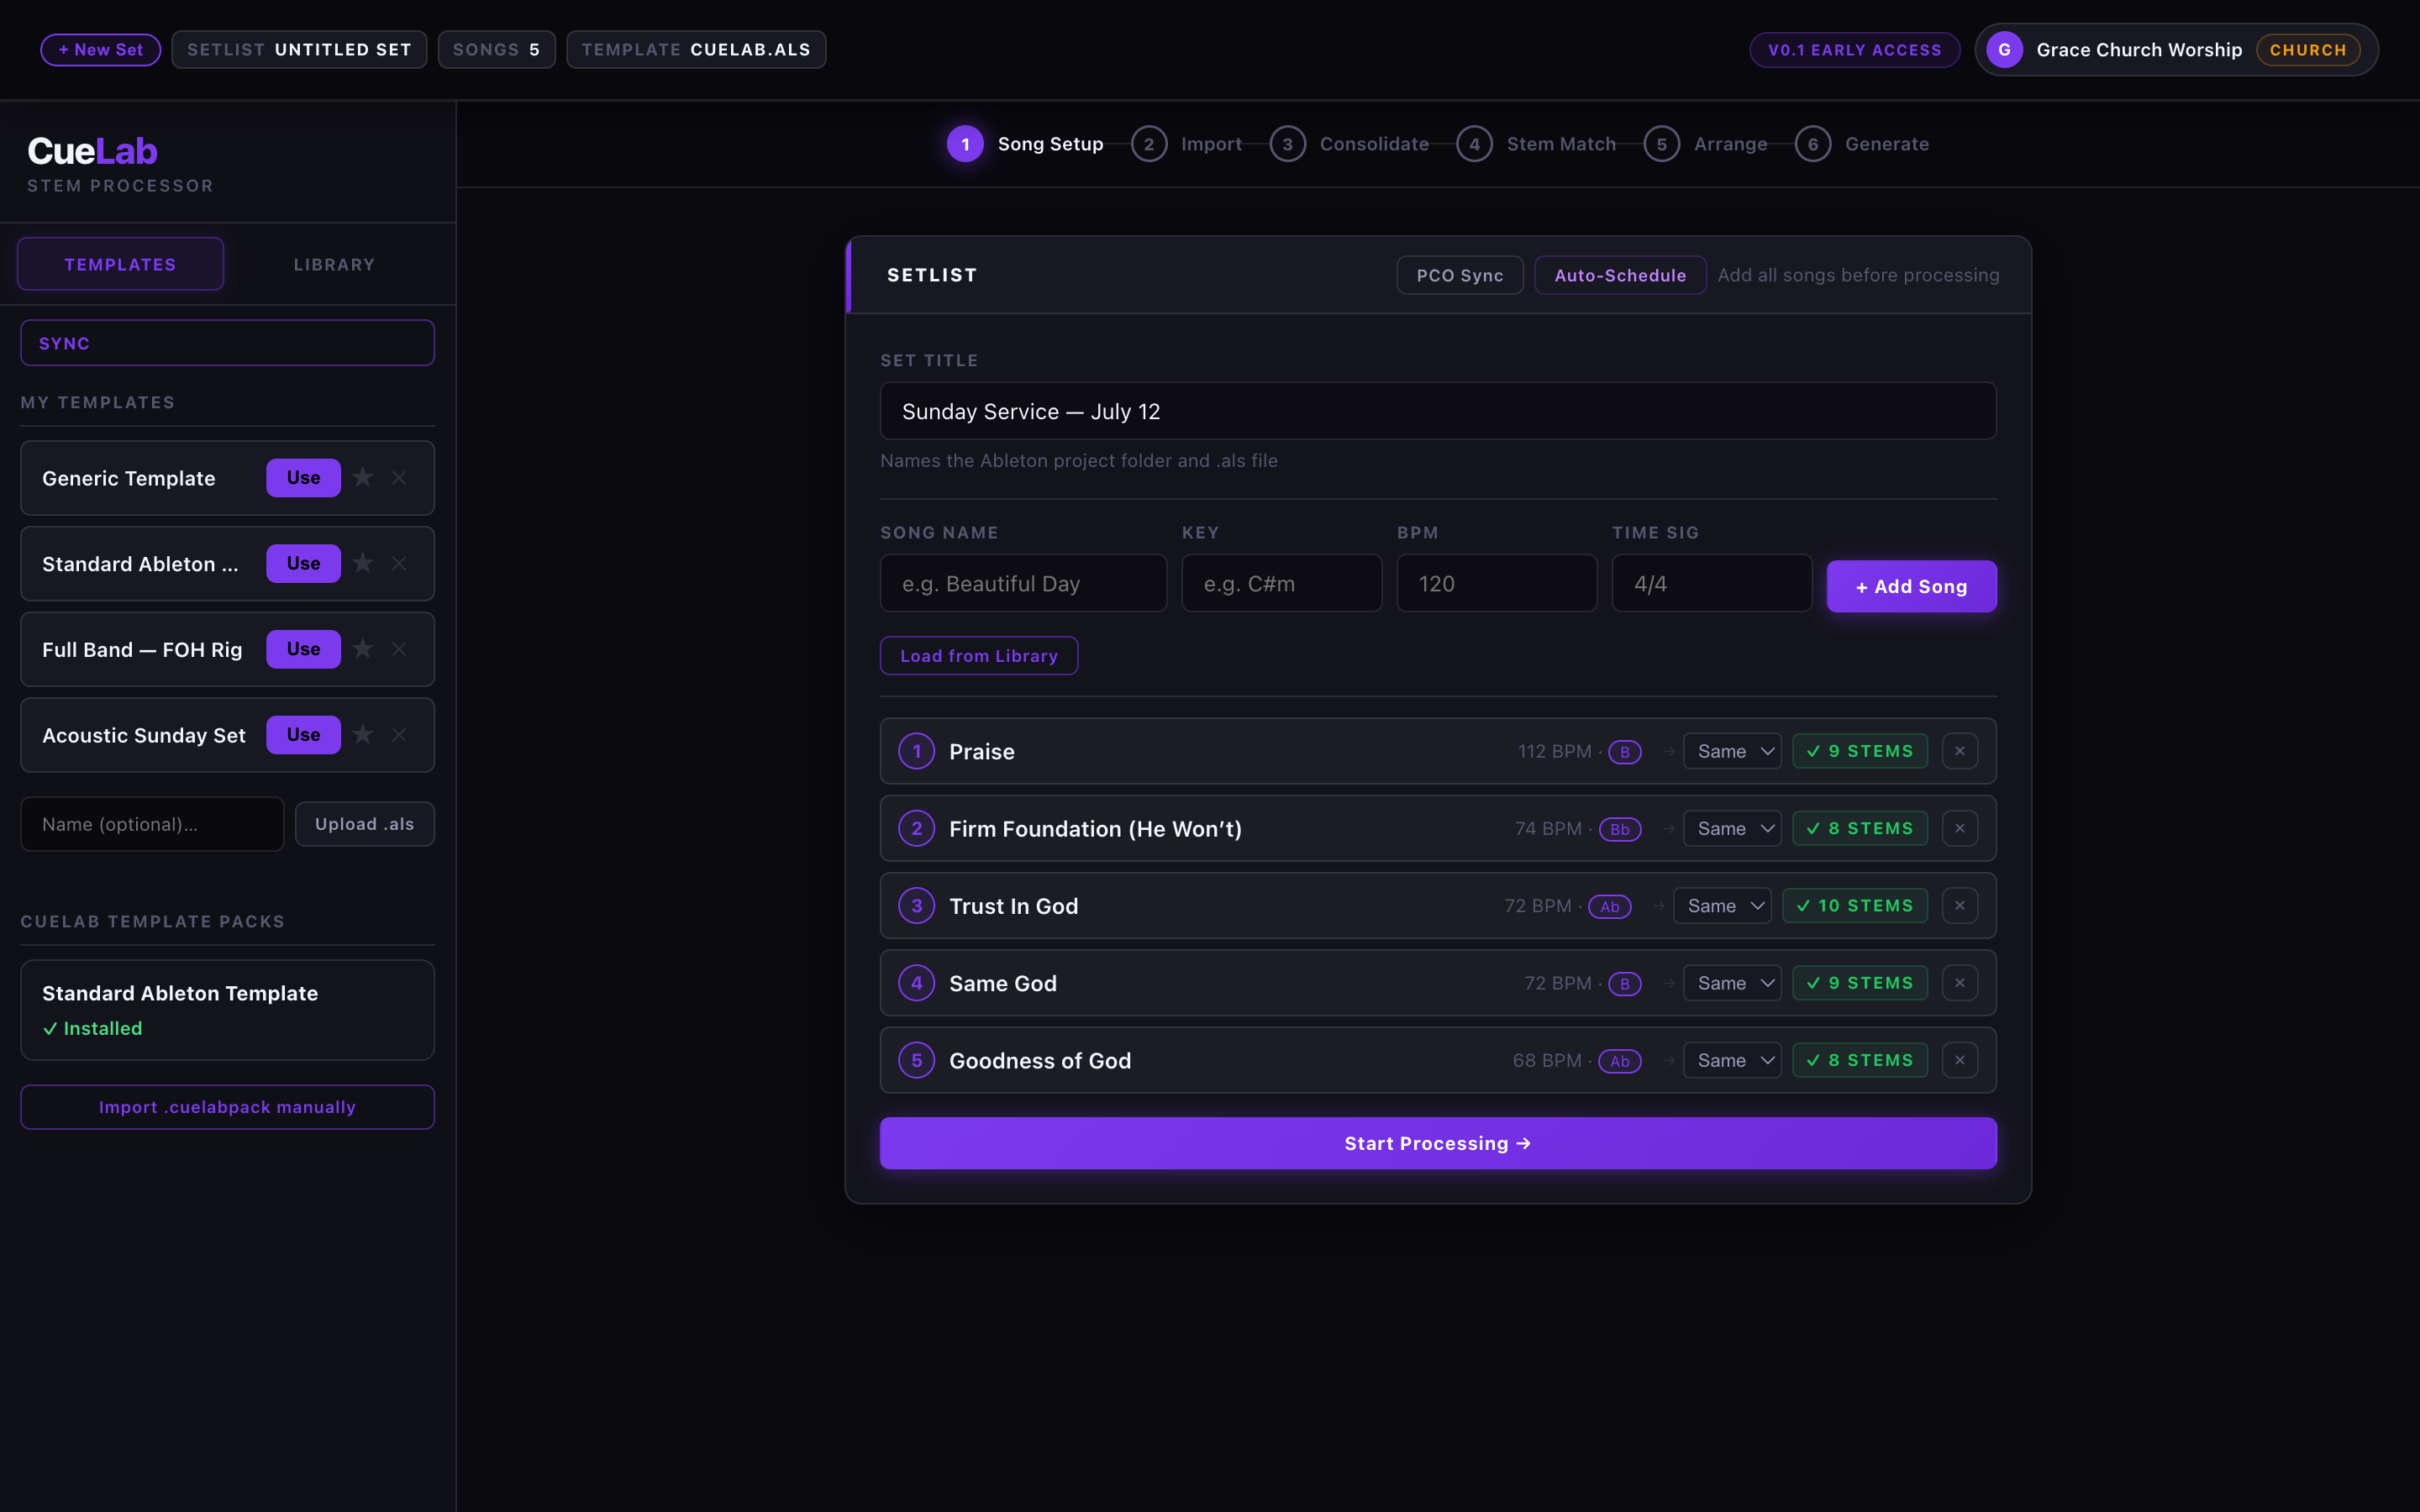Click the + New Set button
The height and width of the screenshot is (1512, 2420).
coord(100,50)
